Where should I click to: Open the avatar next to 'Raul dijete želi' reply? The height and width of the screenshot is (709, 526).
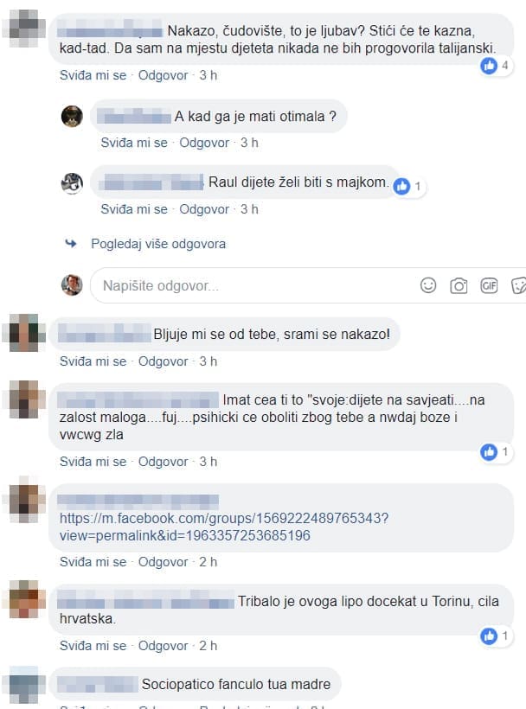[x=72, y=183]
